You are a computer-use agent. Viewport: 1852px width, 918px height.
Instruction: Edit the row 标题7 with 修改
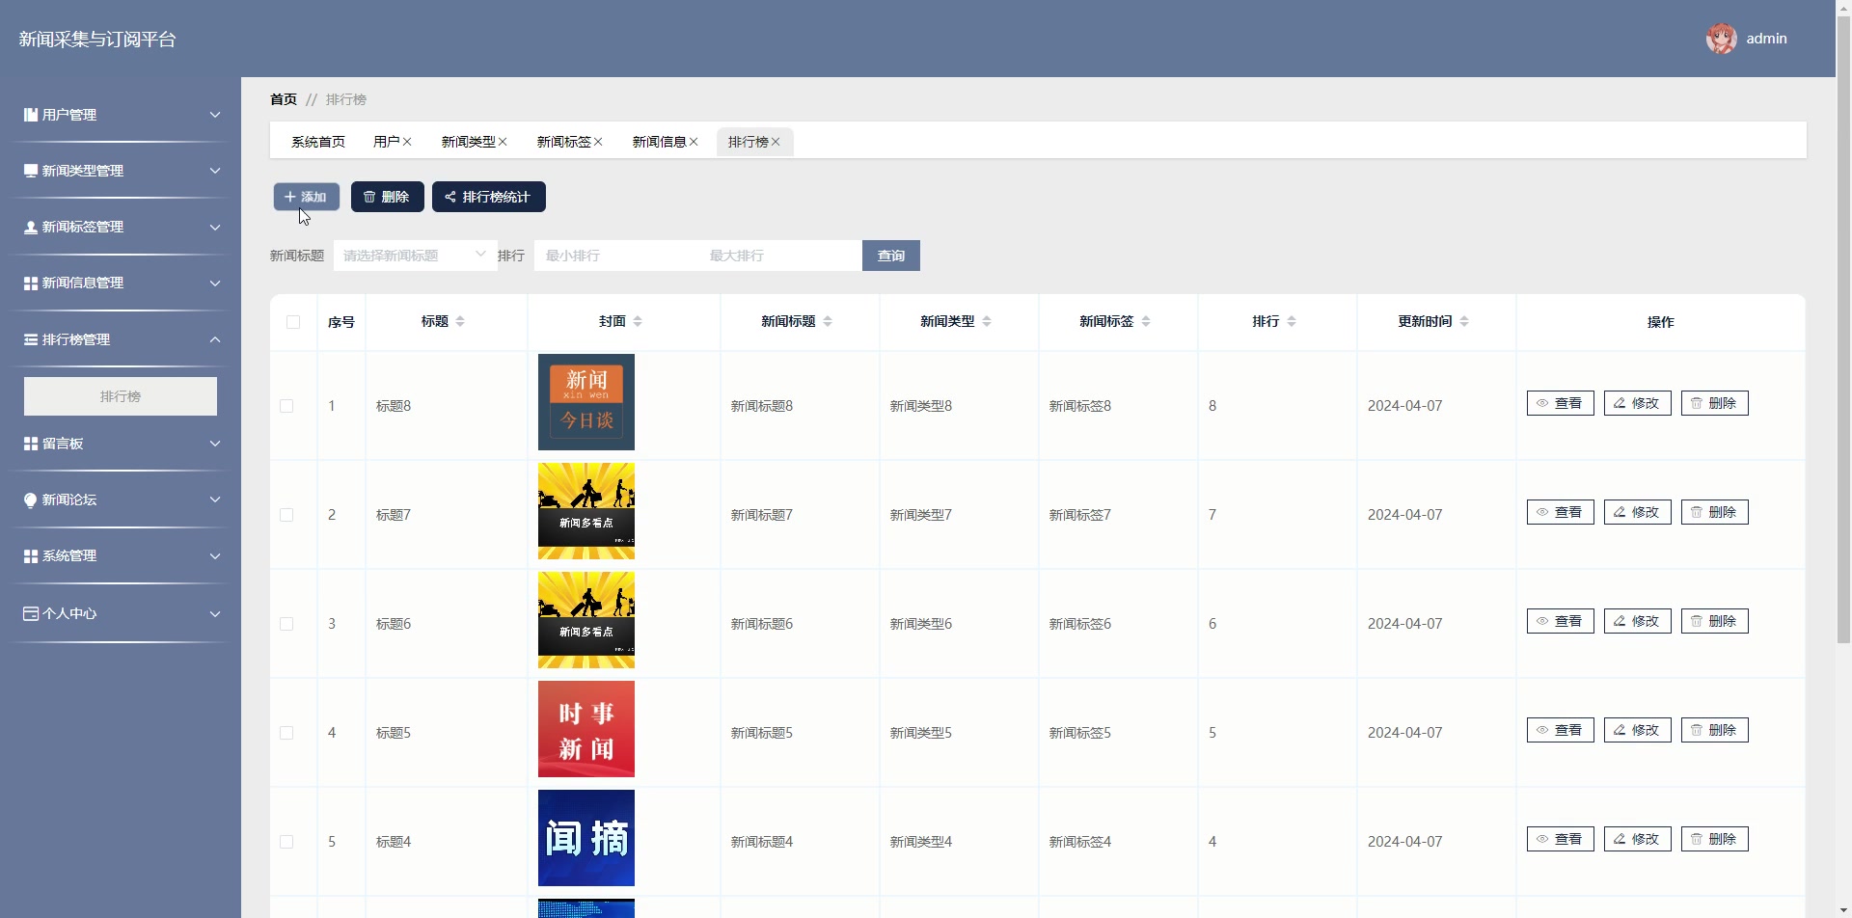1638,512
